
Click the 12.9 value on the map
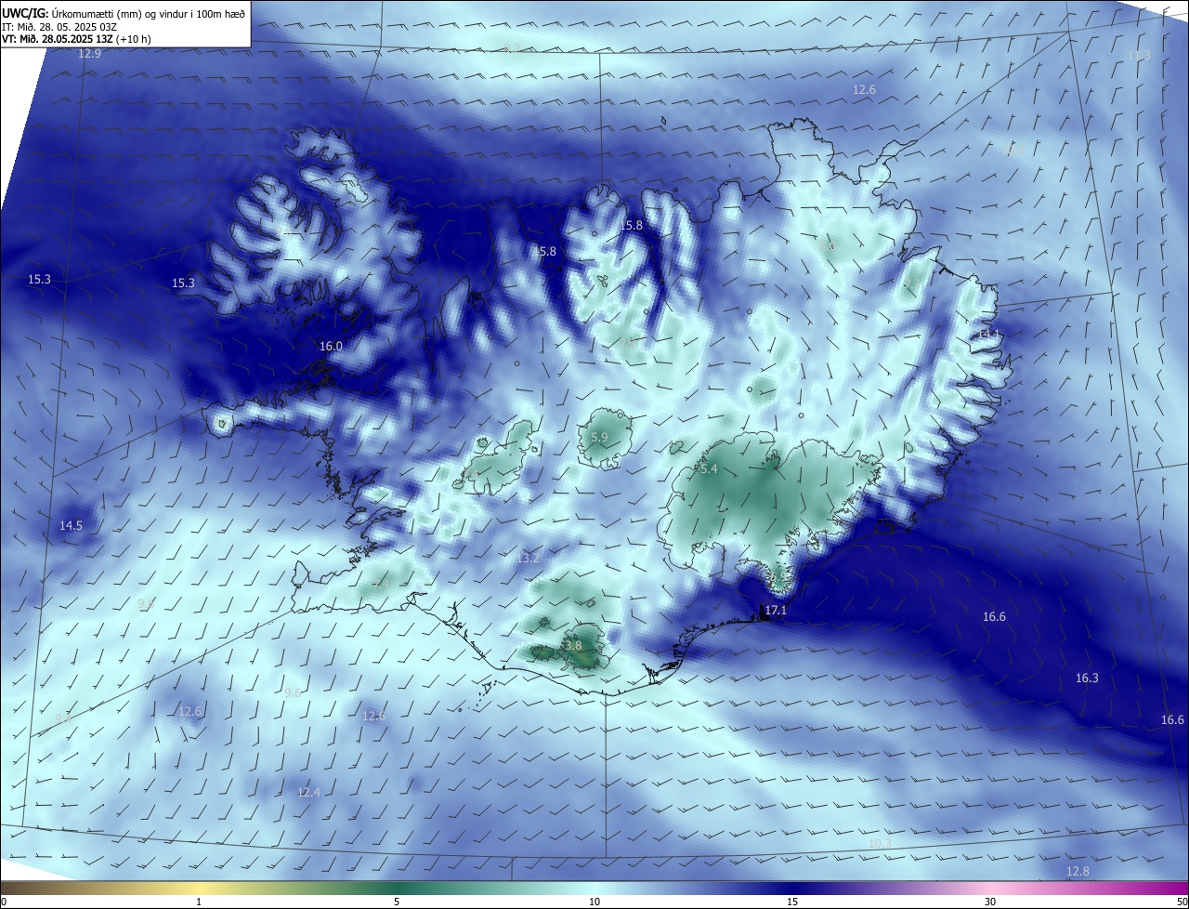tap(89, 54)
